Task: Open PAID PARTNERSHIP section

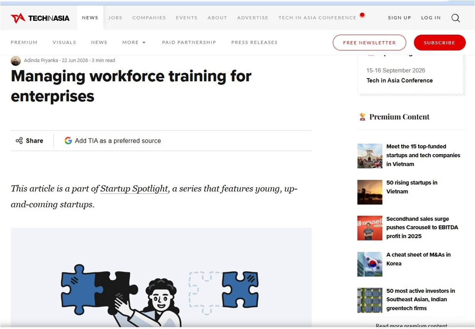Action: pyautogui.click(x=189, y=42)
